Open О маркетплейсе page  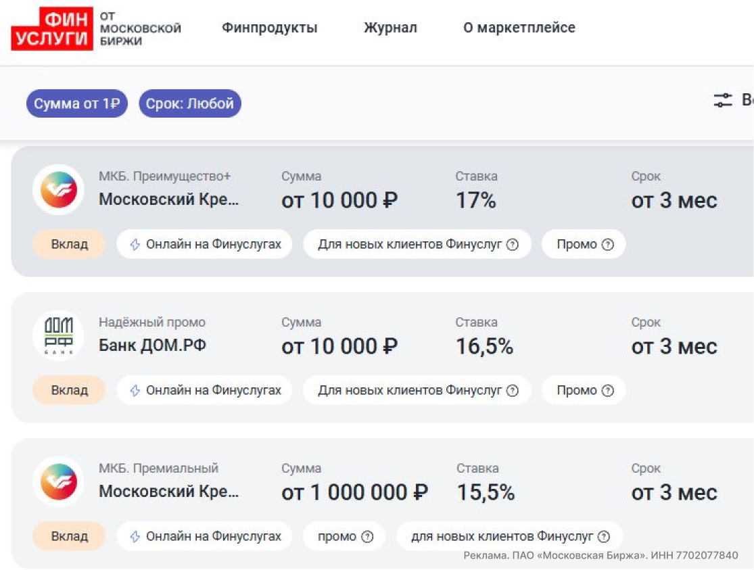519,28
